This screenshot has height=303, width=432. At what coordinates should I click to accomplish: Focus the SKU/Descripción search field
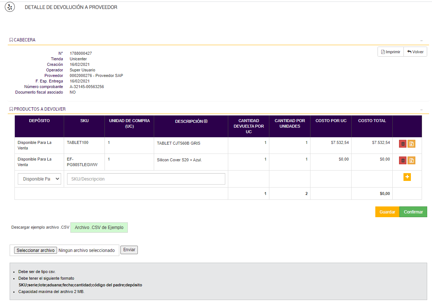[146, 179]
